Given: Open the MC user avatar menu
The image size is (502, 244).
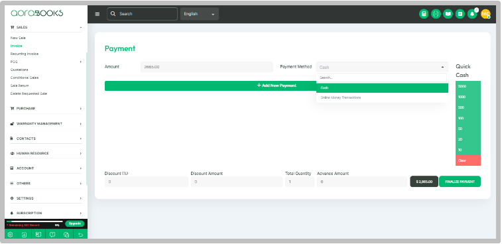Looking at the screenshot, I should coord(485,14).
